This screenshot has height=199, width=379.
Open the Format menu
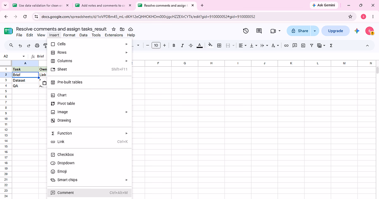(x=69, y=35)
